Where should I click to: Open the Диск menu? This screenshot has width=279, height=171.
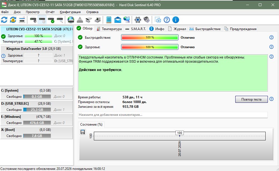(17, 12)
